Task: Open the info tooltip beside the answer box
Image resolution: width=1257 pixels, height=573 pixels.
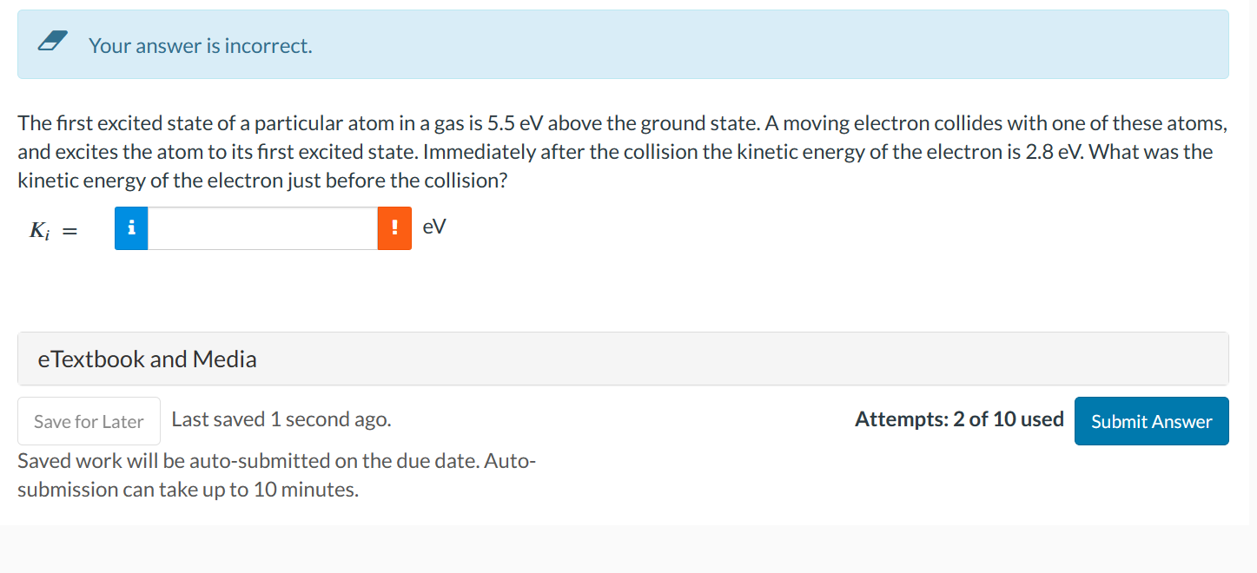Action: pyautogui.click(x=131, y=227)
